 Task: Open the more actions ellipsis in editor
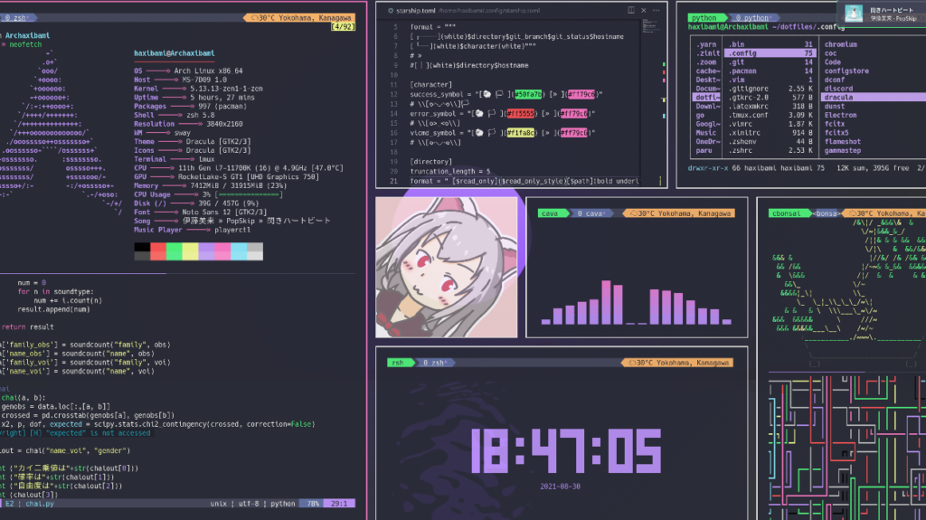[657, 10]
